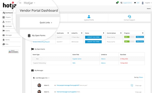Click the Hotjar logo
This screenshot has width=152, height=93.
point(10,5)
